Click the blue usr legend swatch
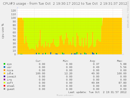The width and height of the screenshot is (130, 98). click(x=4, y=67)
